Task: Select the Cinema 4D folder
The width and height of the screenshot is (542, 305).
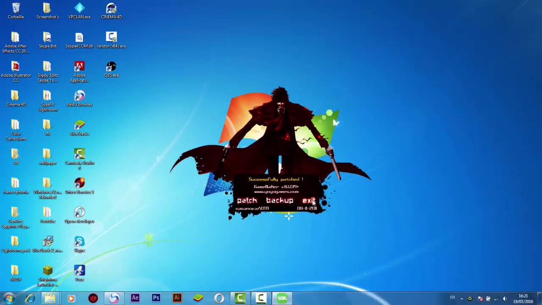Action: click(16, 98)
